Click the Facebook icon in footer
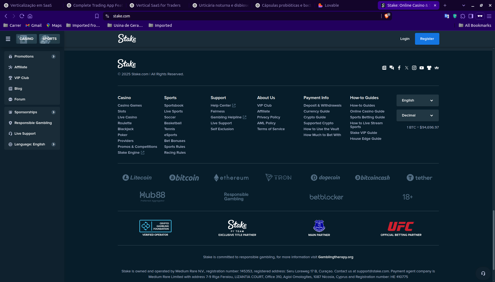This screenshot has height=282, width=495. 399,68
